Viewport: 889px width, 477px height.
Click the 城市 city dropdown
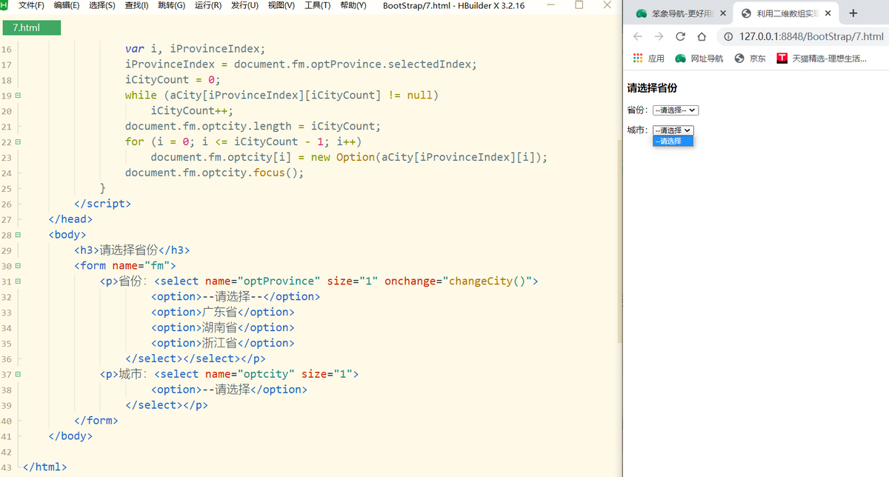click(673, 130)
